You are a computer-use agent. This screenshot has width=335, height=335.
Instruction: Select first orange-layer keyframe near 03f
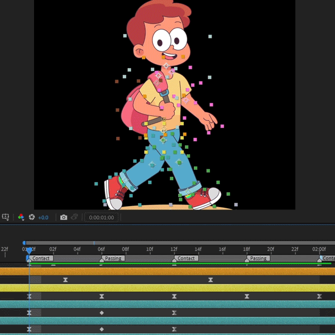tap(65, 280)
